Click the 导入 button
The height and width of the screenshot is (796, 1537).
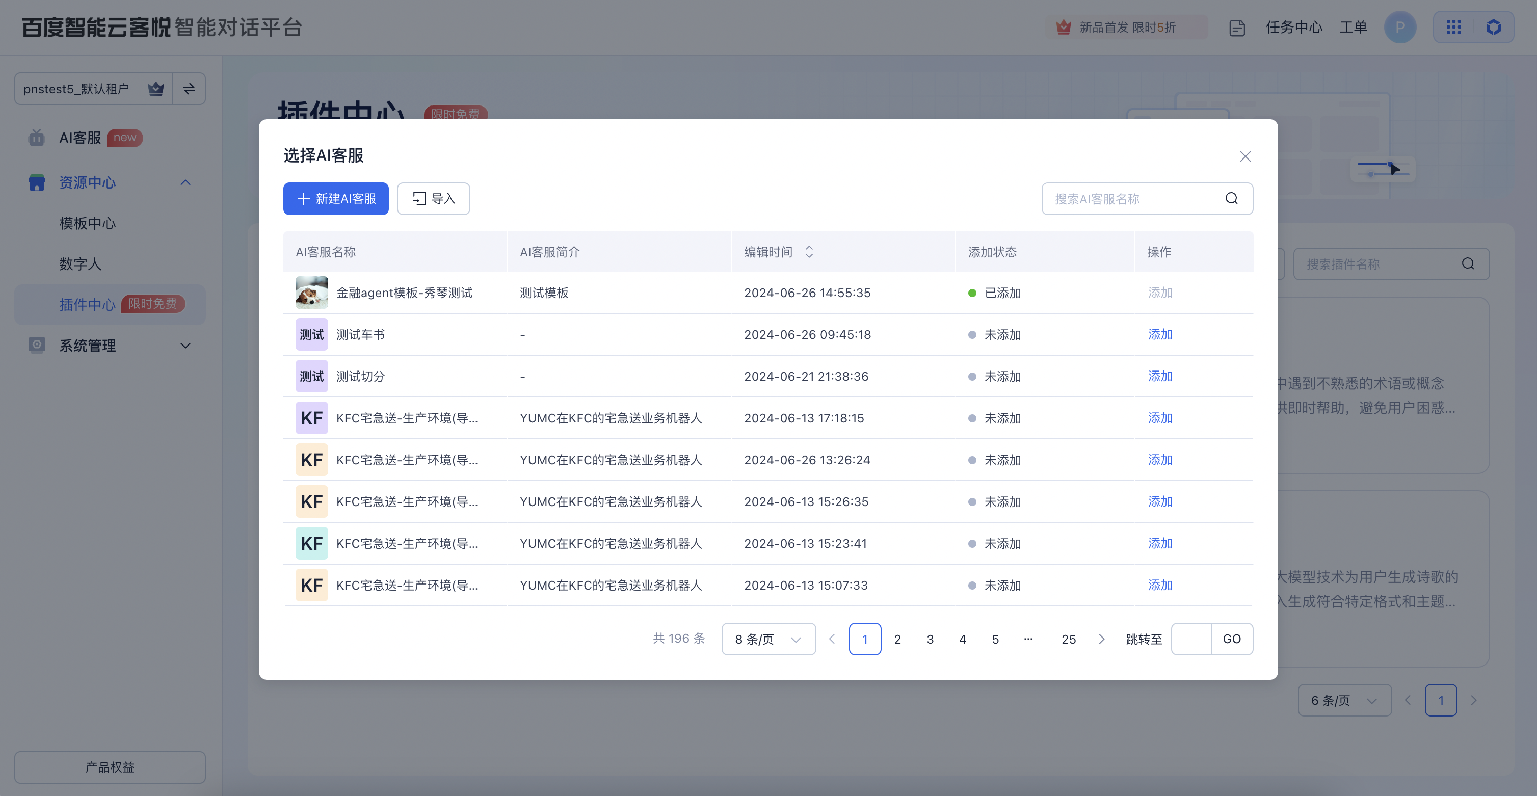(433, 199)
